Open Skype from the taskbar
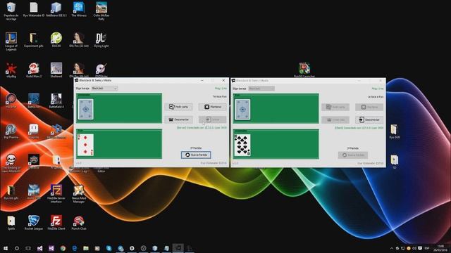Screen dimensions: 451x253 (109, 248)
